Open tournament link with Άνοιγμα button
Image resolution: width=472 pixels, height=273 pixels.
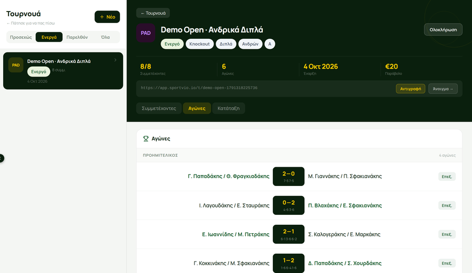[443, 89]
